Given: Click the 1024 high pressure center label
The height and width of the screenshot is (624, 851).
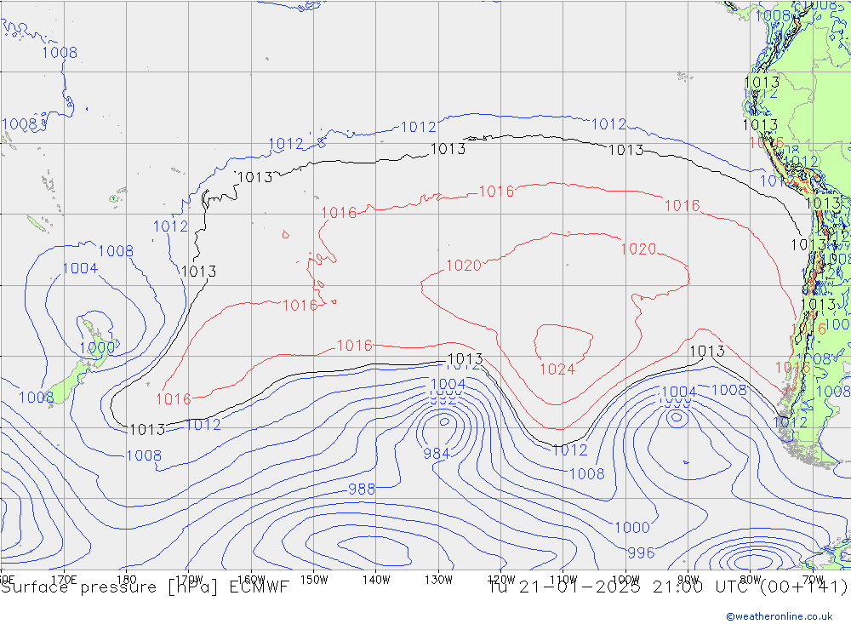Looking at the screenshot, I should pos(557,369).
